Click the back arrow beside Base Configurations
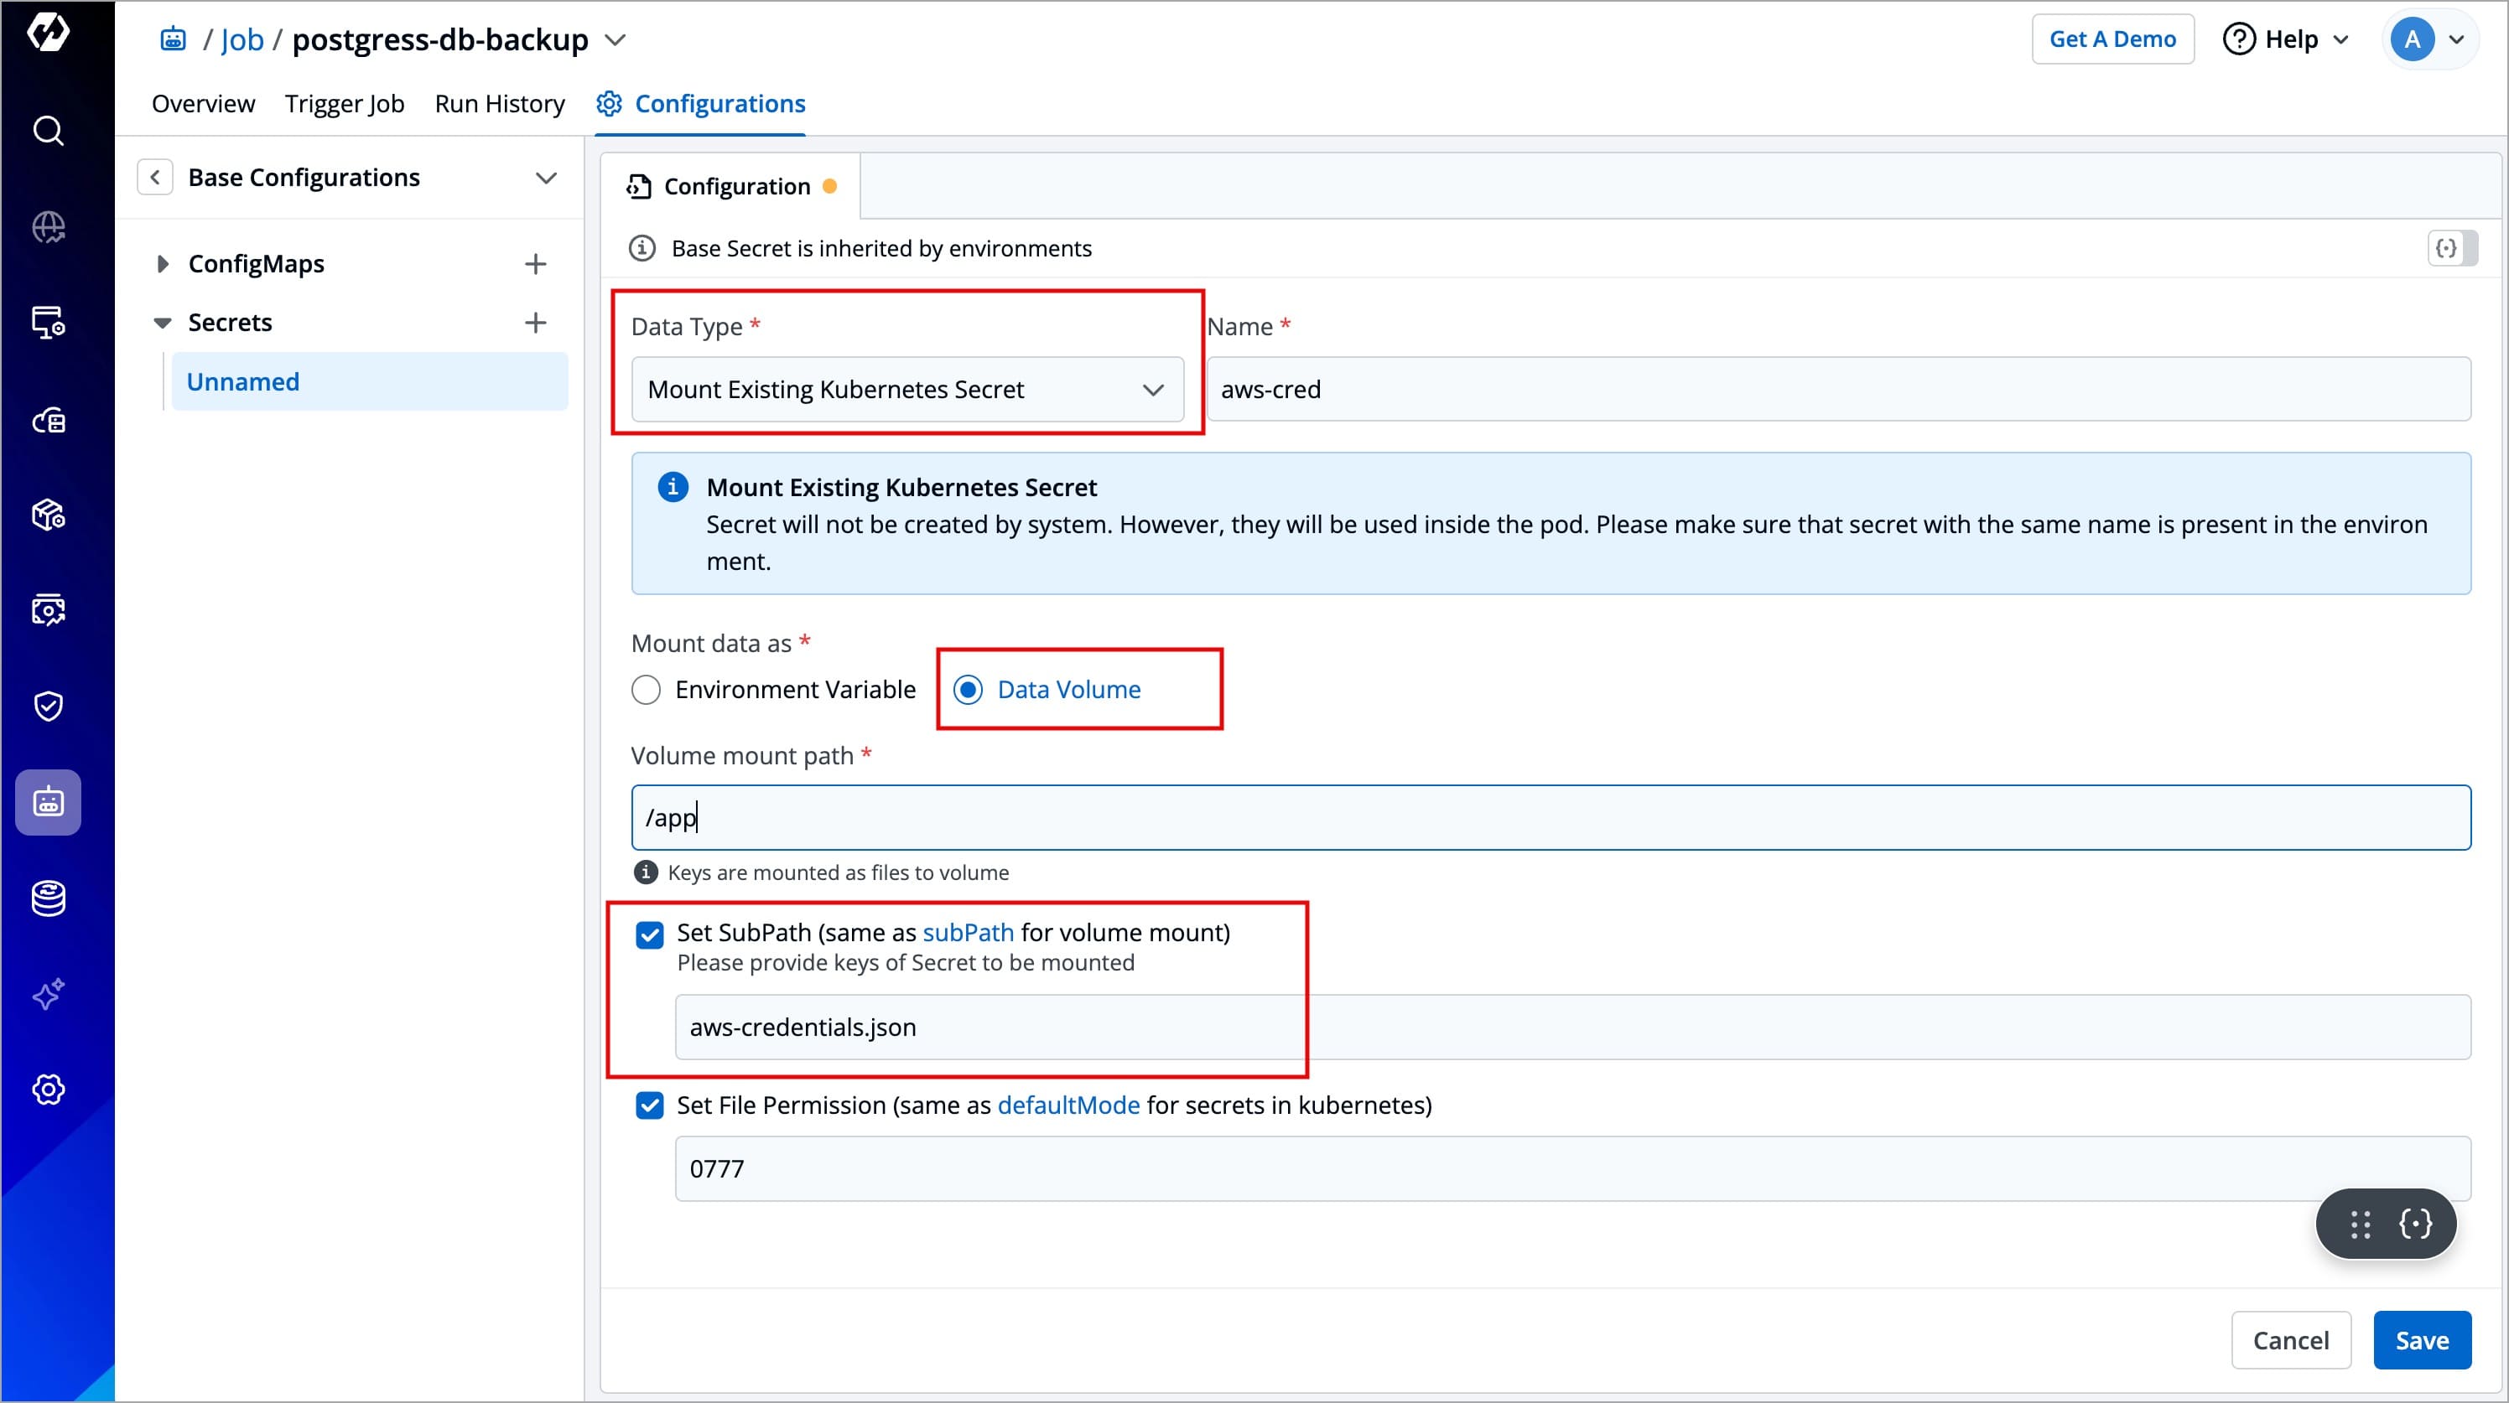 point(155,177)
